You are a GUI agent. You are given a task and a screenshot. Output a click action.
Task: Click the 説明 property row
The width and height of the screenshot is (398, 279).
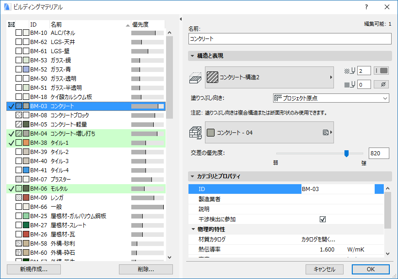pos(286,209)
